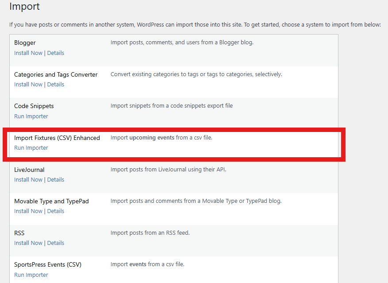Select the LiveJournal importer title

pos(29,170)
